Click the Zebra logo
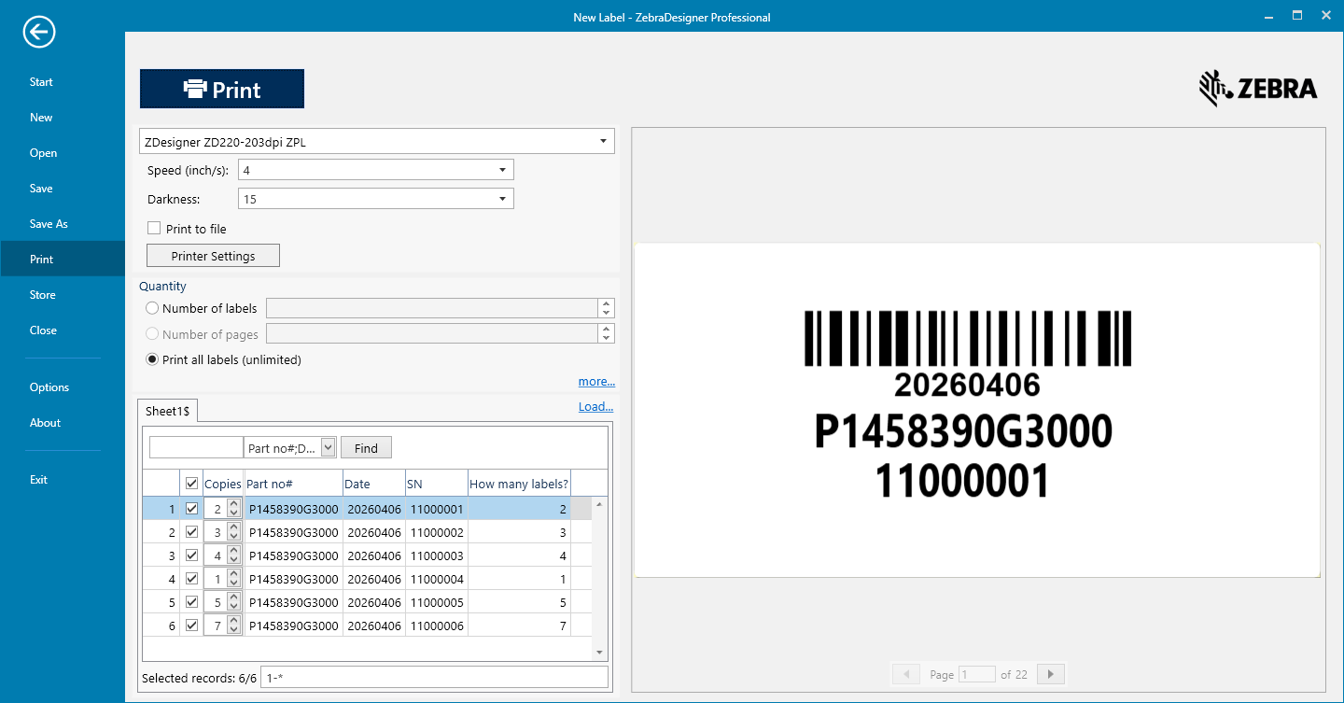The width and height of the screenshot is (1344, 703). (x=1258, y=89)
